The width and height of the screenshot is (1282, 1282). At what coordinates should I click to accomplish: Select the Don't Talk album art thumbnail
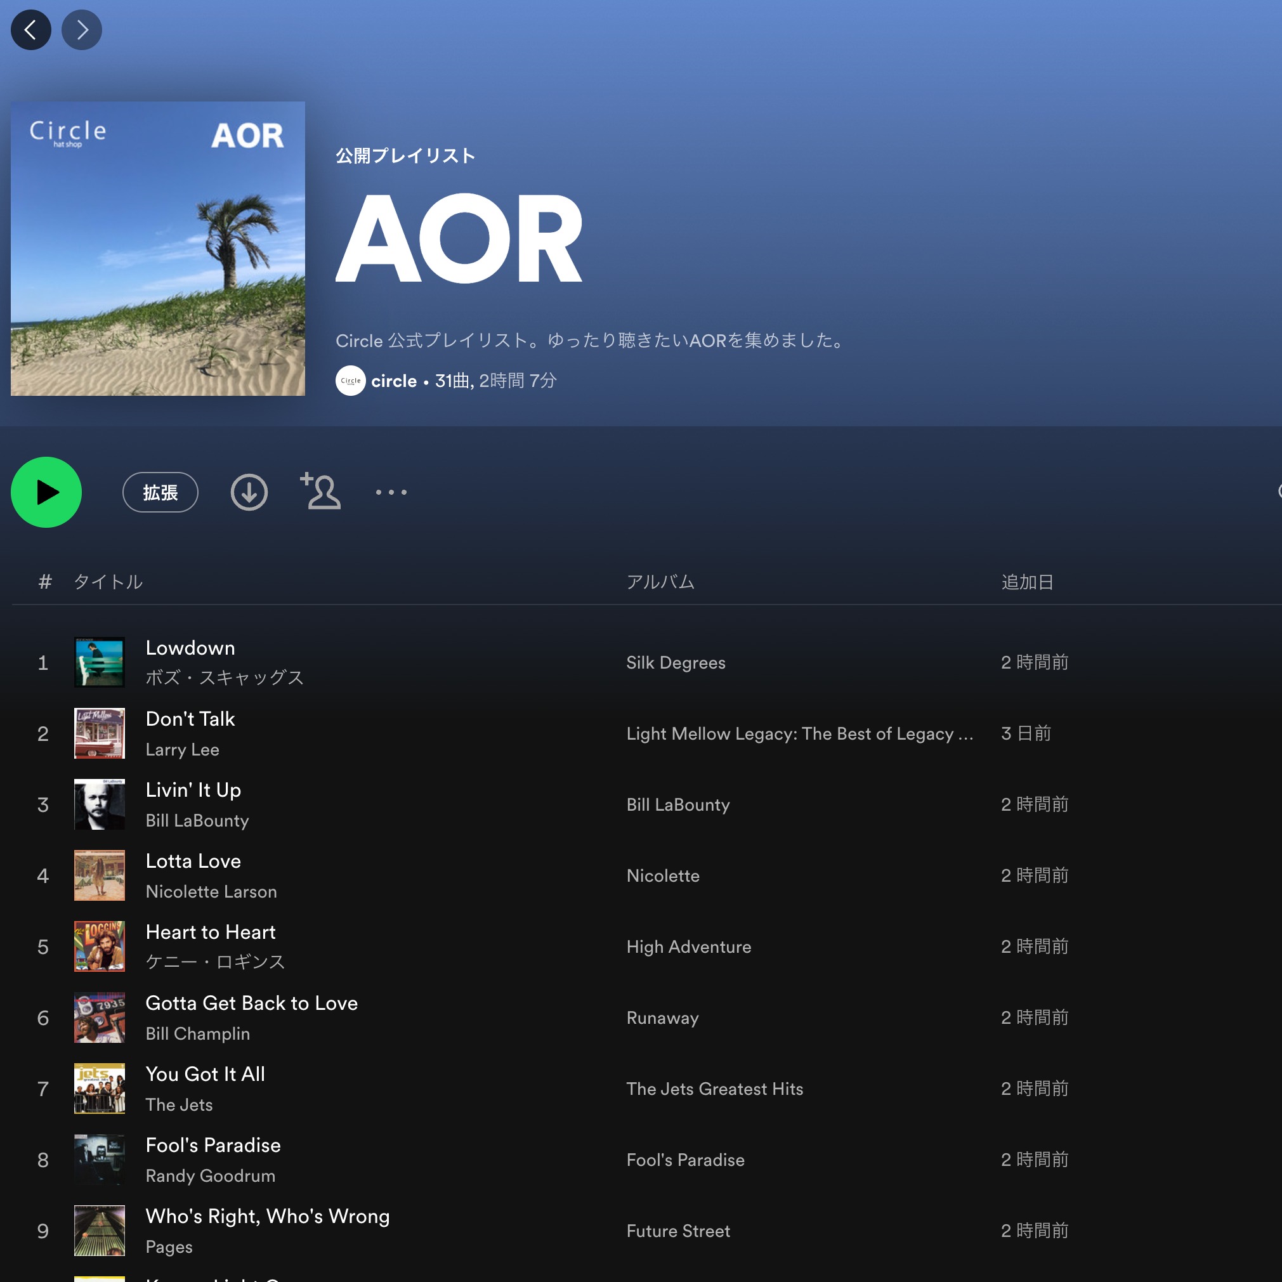100,733
